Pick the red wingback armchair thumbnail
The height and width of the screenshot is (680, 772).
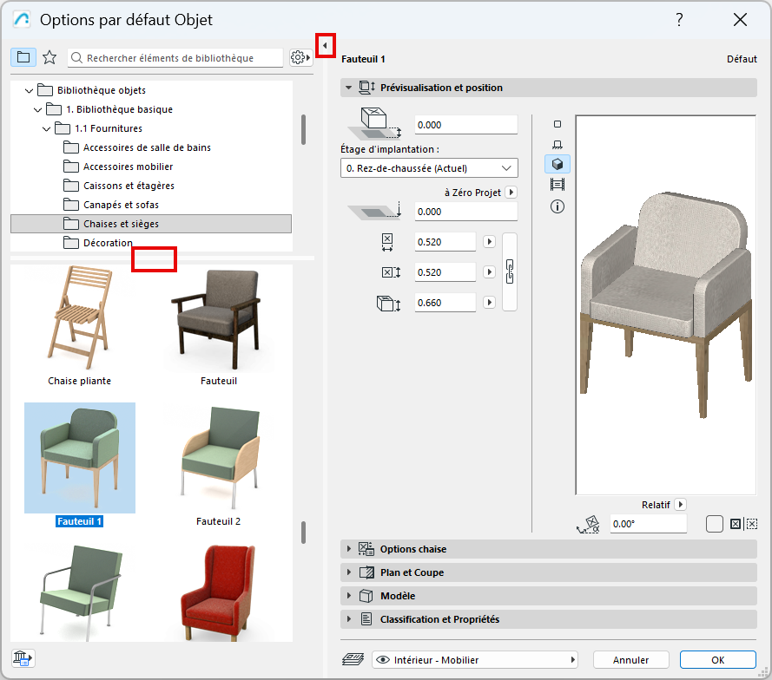(218, 592)
